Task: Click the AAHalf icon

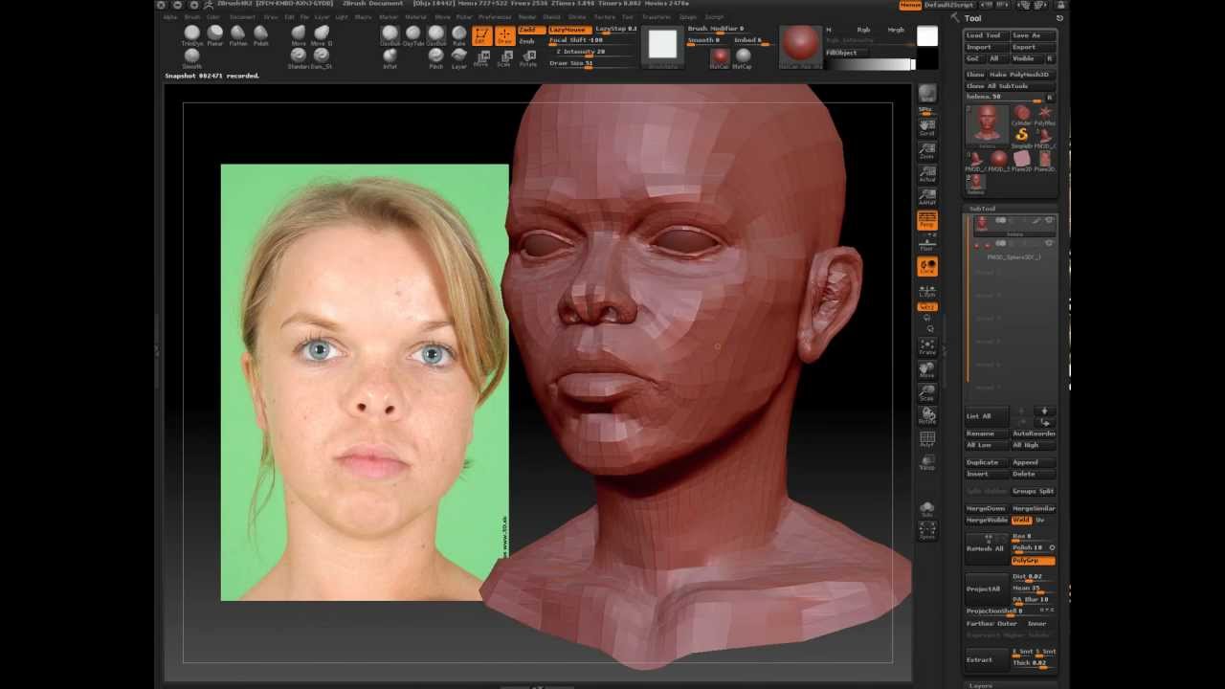Action: point(926,196)
